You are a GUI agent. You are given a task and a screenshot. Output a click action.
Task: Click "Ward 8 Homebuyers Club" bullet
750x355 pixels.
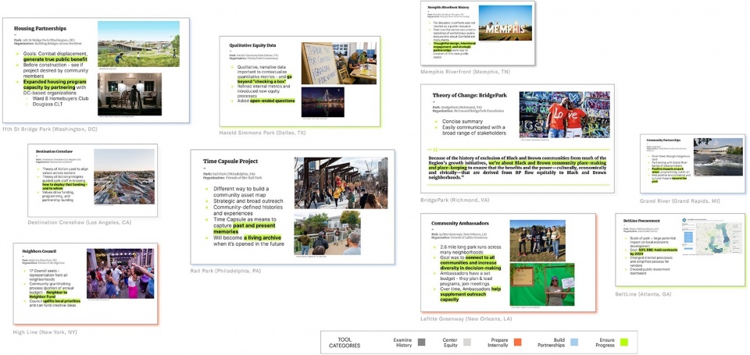point(60,99)
